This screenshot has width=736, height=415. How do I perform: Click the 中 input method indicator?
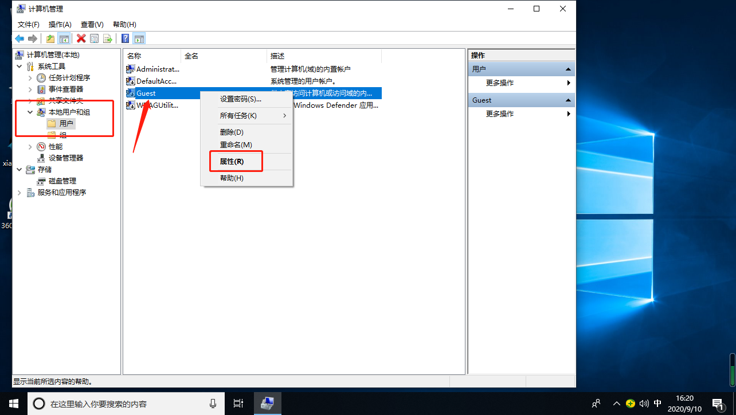(x=657, y=404)
